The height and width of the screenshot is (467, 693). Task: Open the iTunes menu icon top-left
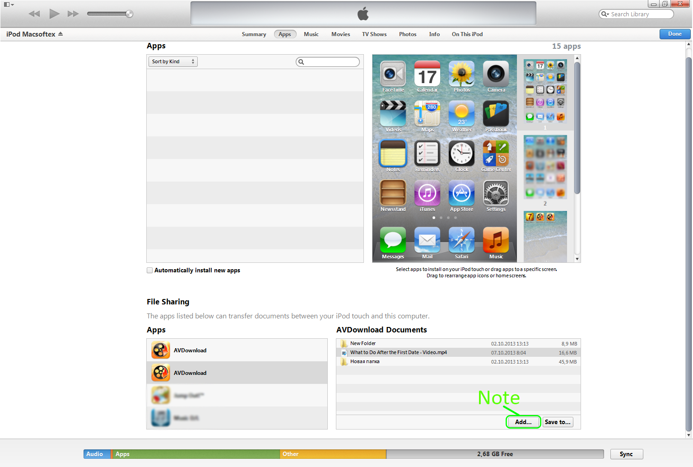9,5
